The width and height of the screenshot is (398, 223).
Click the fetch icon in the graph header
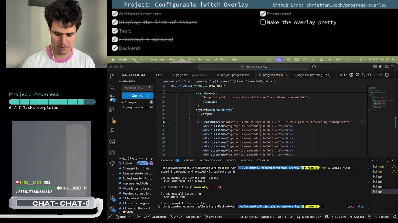pos(146,159)
